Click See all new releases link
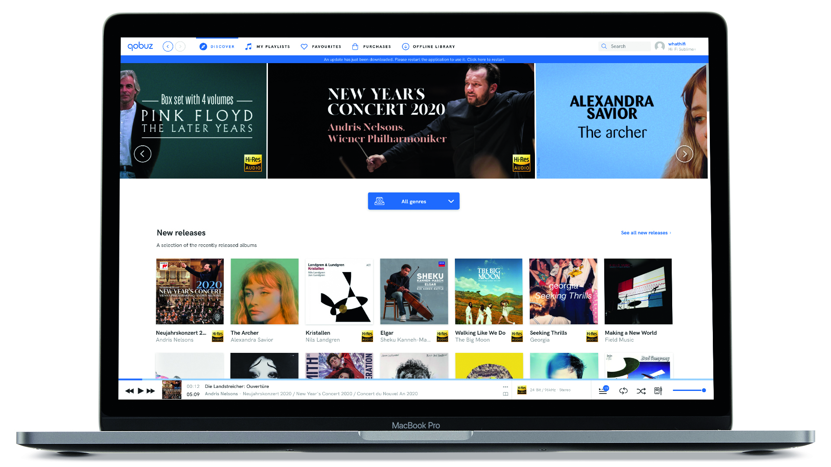Image resolution: width=831 pixels, height=467 pixels. [x=645, y=233]
